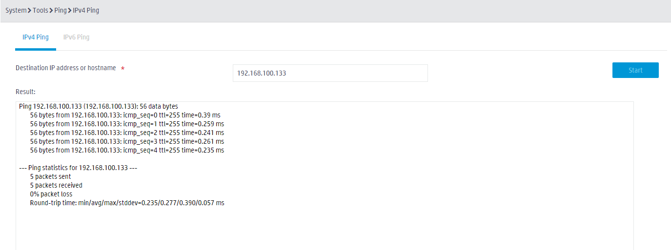Open the Tools breadcrumb item

coord(41,10)
